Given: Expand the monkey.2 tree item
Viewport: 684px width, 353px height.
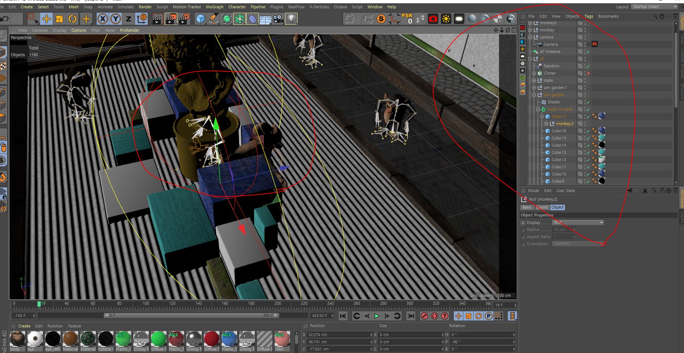Looking at the screenshot, I should click(546, 124).
